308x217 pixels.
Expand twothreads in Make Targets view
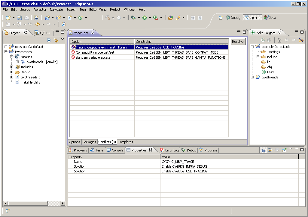click(252, 77)
